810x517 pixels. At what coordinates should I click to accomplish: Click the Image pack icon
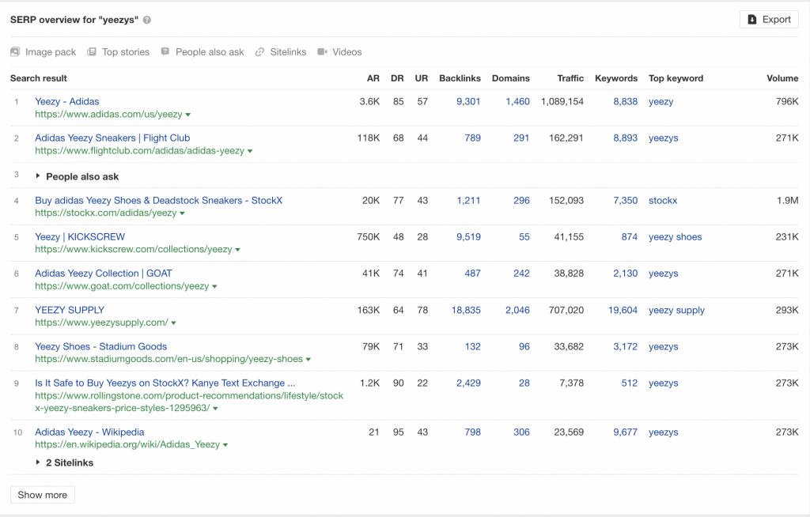tap(15, 51)
